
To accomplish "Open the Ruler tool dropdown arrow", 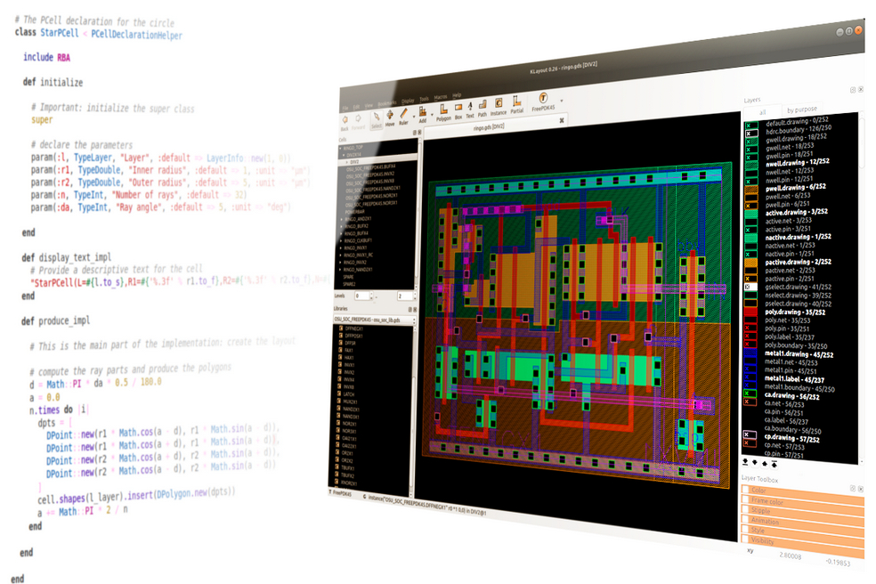I will [414, 117].
